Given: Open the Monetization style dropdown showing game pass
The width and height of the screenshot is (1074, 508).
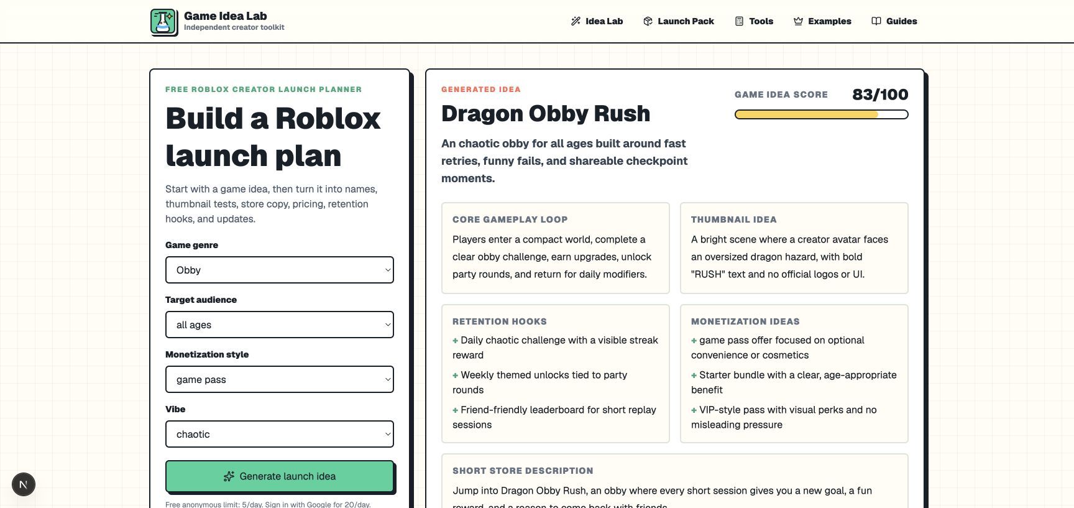Looking at the screenshot, I should point(280,379).
